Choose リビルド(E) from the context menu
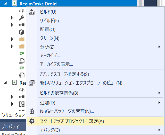 coord(95,21)
